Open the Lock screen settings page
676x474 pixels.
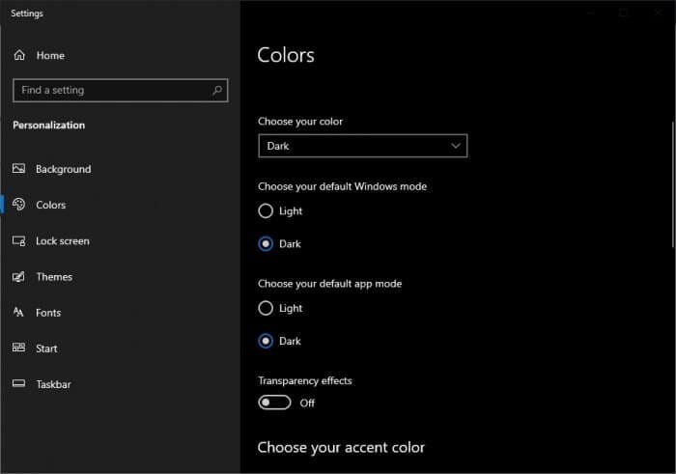[63, 241]
